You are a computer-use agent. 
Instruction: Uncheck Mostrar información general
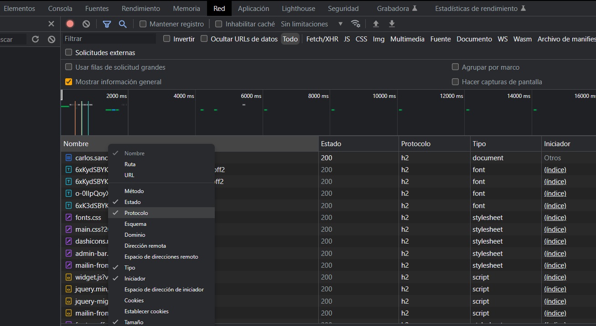(69, 82)
